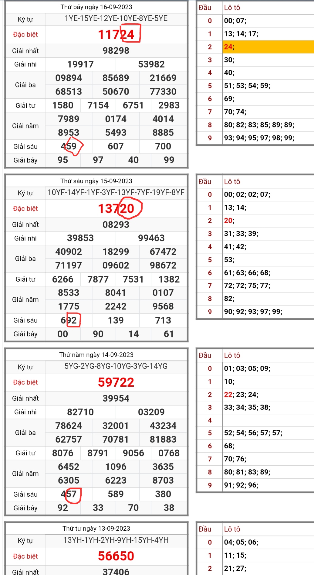
Task: Select the header "Thứ bảy ngày 16-09-2023"
Action: [96, 7]
